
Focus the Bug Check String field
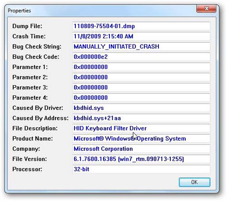click(x=141, y=47)
